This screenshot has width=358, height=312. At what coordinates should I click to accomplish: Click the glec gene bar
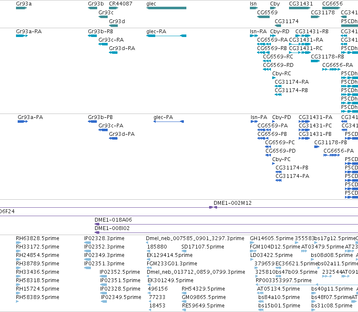(x=167, y=8)
